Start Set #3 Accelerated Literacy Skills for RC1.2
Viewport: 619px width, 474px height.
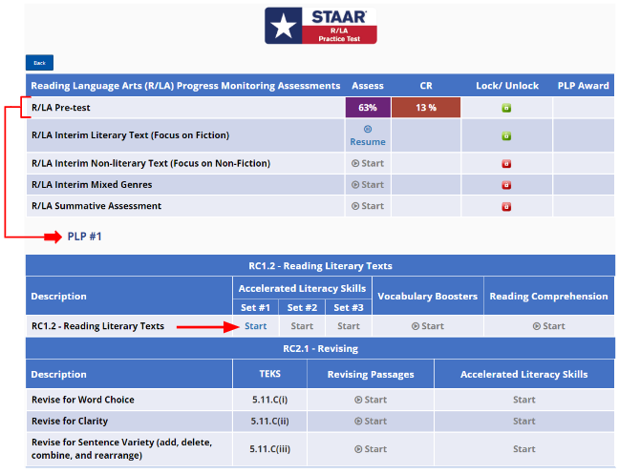tap(349, 326)
